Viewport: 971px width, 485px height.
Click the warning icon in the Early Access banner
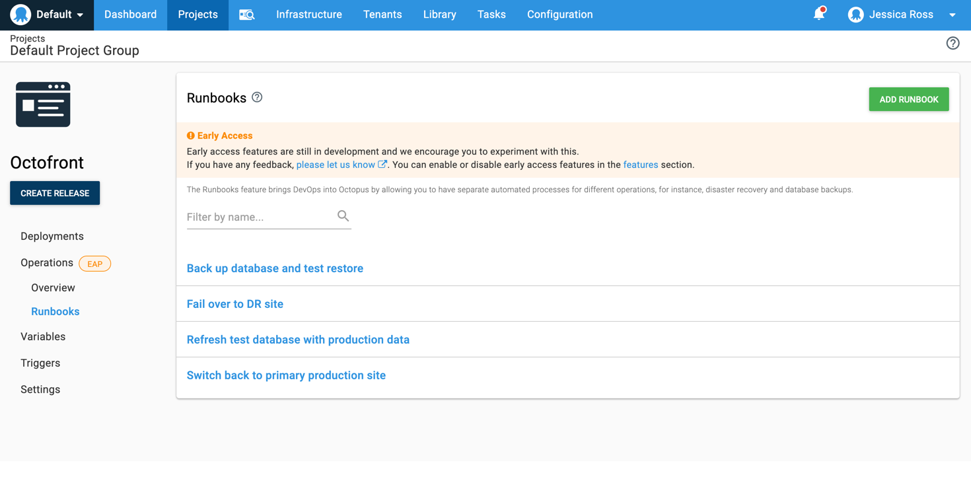[191, 135]
